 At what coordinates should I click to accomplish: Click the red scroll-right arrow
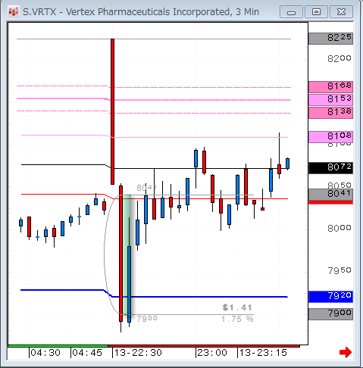(x=346, y=352)
